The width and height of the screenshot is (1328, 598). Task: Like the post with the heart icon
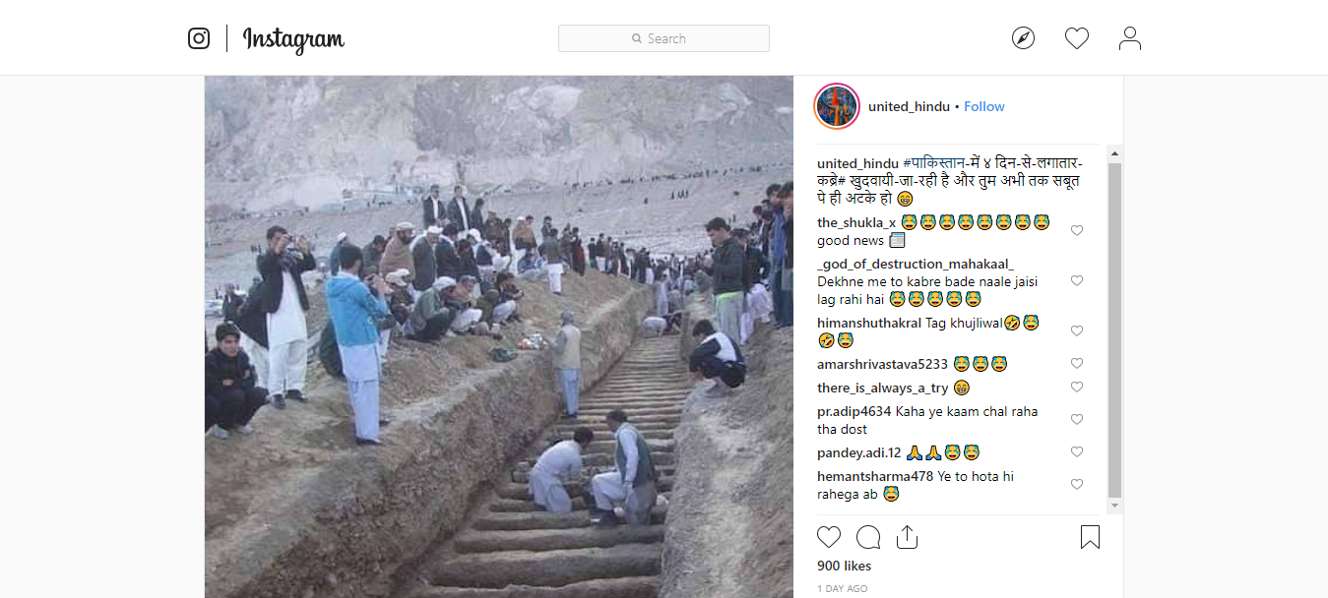(829, 537)
